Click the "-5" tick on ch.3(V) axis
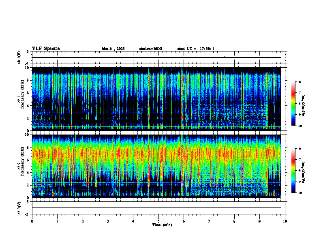The width and height of the screenshot is (321, 248). coord(27,214)
